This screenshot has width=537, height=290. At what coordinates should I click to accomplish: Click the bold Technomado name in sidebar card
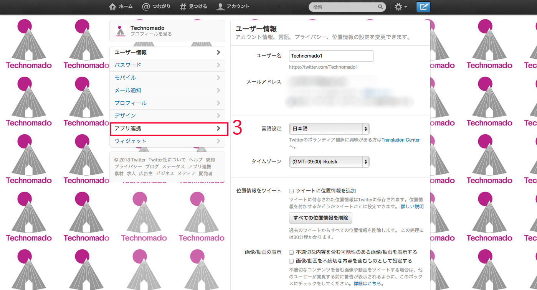pyautogui.click(x=147, y=28)
